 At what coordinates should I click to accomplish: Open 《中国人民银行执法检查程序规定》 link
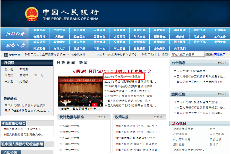tap(200, 102)
